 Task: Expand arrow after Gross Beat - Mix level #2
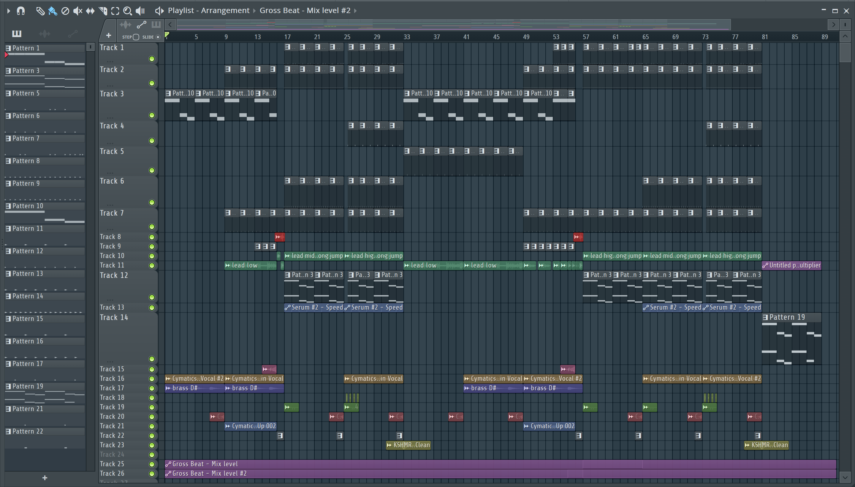356,11
